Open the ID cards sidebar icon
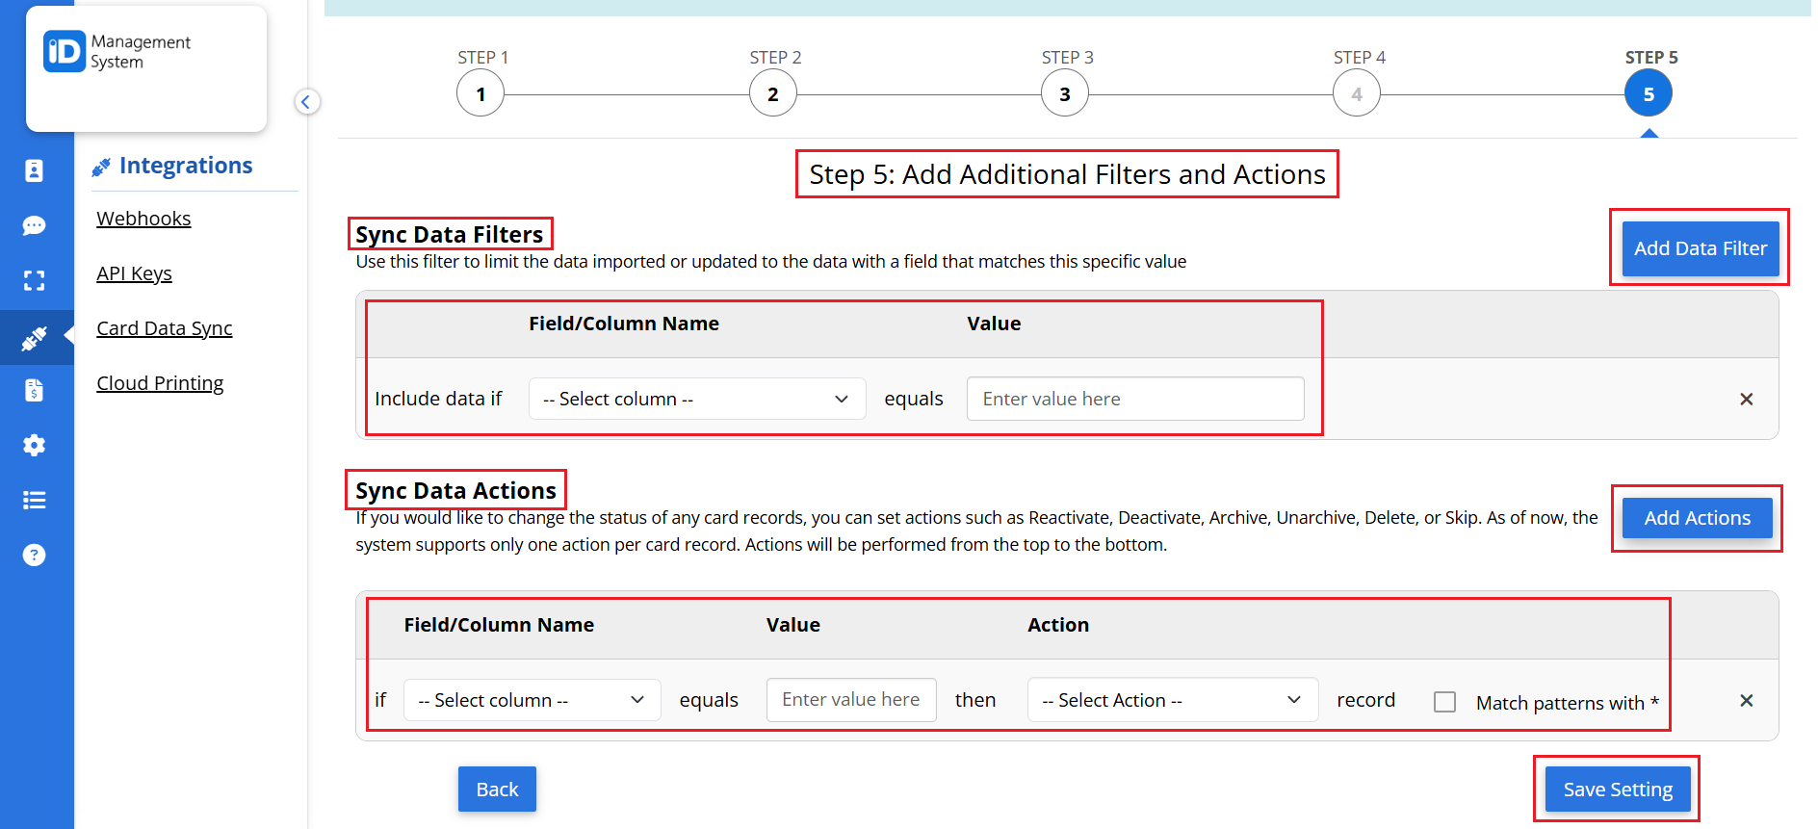The width and height of the screenshot is (1818, 829). [x=34, y=170]
